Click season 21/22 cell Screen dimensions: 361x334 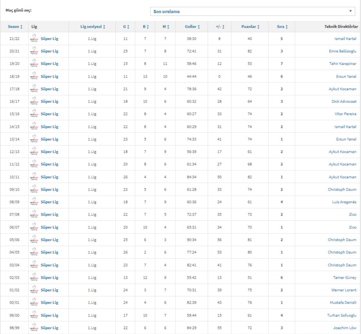tap(14, 38)
